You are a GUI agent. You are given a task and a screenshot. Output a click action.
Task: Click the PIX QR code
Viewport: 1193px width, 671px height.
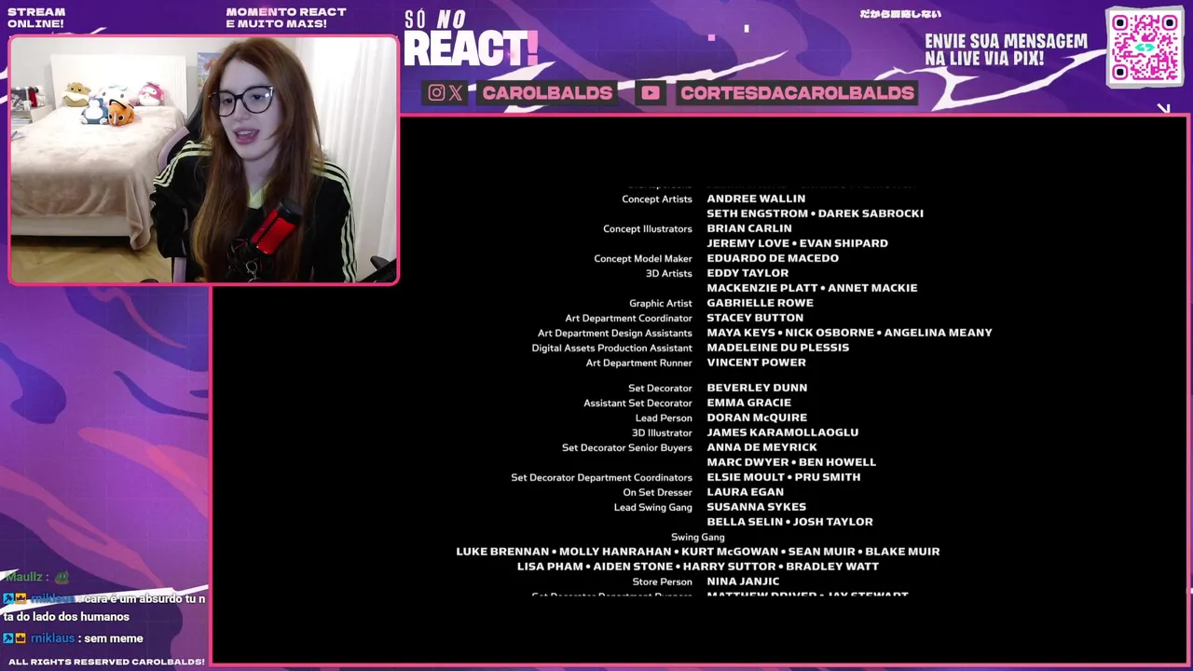[1145, 47]
